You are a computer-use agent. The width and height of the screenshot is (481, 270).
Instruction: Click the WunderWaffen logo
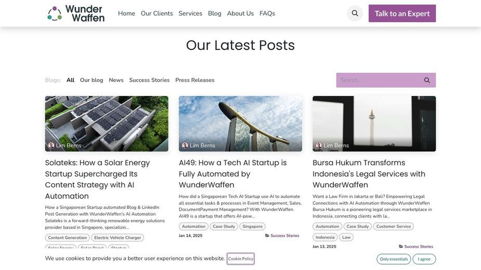[x=76, y=14]
